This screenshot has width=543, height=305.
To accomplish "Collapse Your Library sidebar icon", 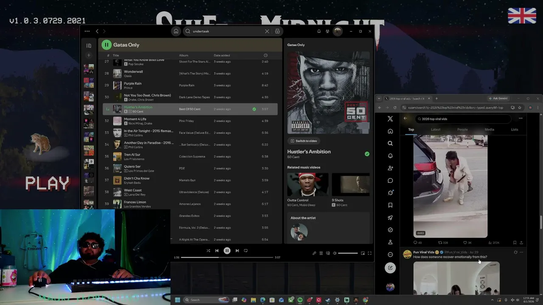I will coord(89,45).
